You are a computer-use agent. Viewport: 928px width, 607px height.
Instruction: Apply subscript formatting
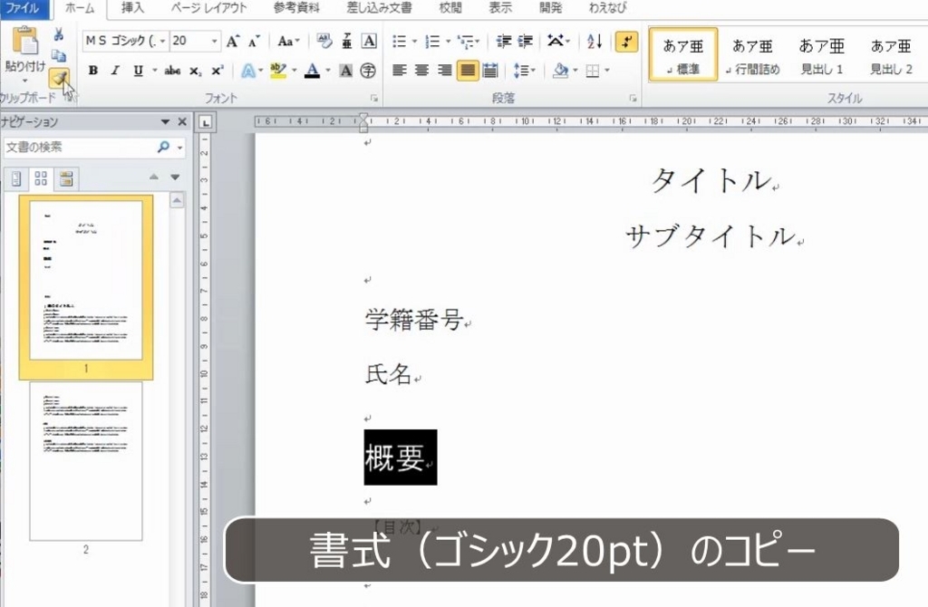(196, 71)
